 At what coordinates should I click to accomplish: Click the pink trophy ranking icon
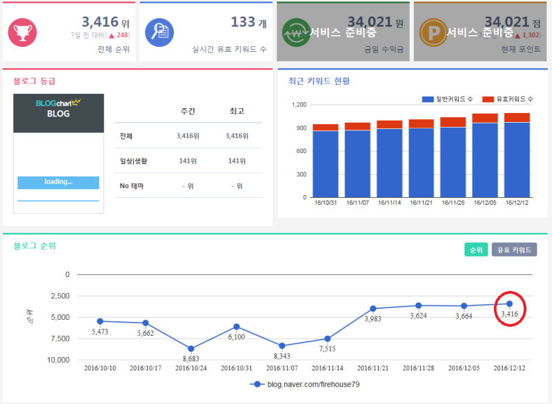tap(22, 32)
